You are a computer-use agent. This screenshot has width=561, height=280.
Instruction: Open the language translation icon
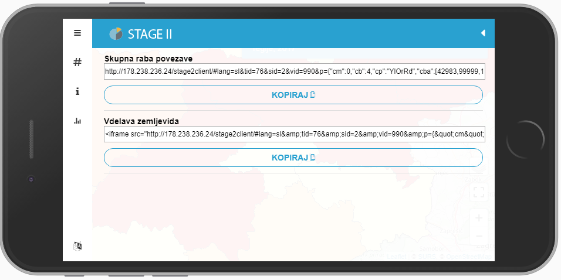click(x=77, y=245)
